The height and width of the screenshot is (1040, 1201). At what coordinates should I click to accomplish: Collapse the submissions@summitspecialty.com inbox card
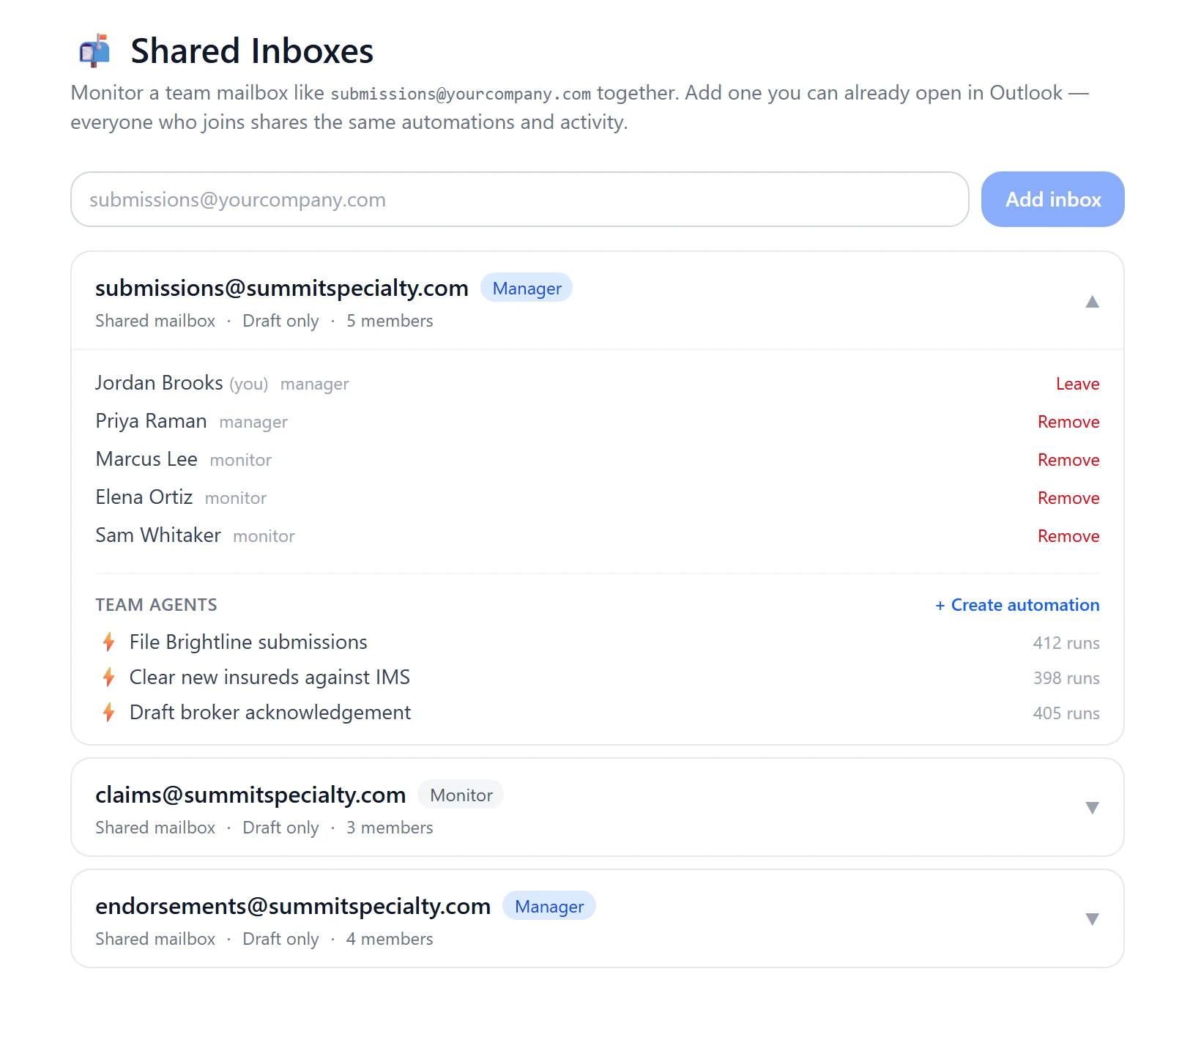click(x=1092, y=302)
